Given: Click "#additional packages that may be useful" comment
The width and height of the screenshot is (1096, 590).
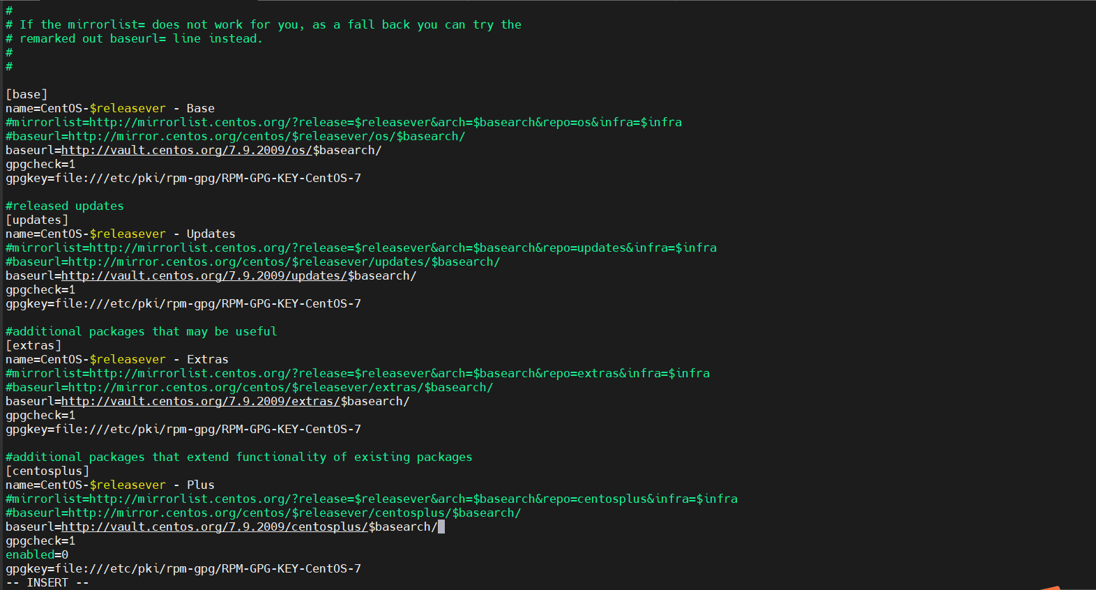Looking at the screenshot, I should [142, 332].
